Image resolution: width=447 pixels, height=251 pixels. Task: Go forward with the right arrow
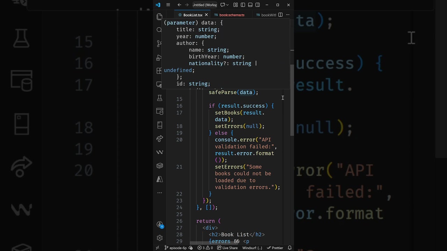click(x=186, y=5)
